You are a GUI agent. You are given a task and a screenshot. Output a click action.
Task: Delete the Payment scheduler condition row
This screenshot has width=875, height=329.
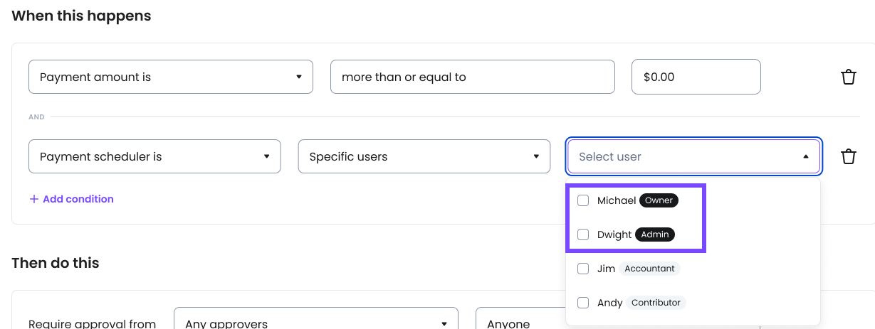[x=848, y=156]
